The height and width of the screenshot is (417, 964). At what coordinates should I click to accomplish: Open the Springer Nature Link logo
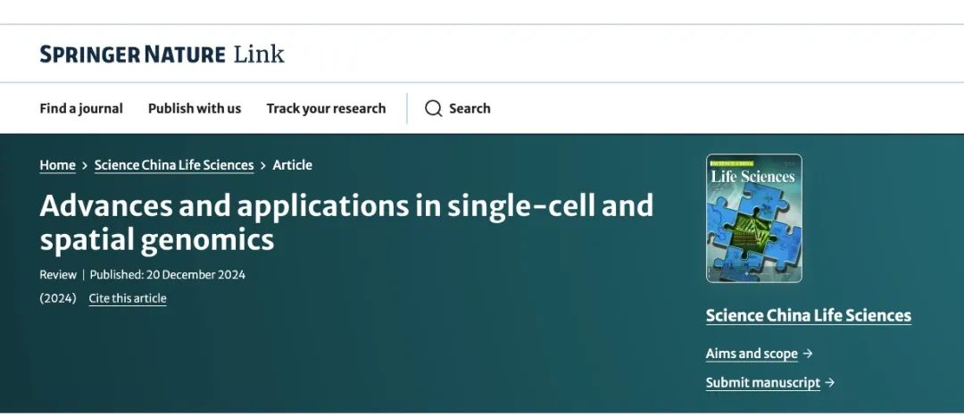click(162, 54)
